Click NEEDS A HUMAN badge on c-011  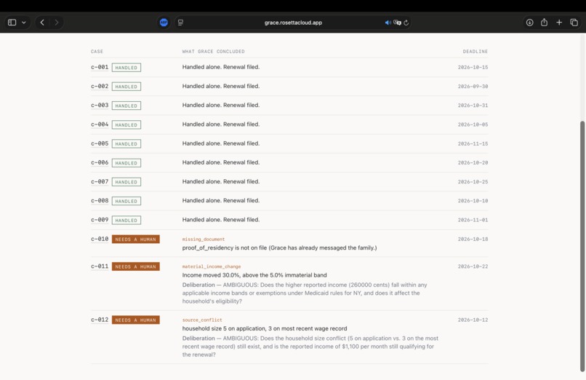point(136,266)
